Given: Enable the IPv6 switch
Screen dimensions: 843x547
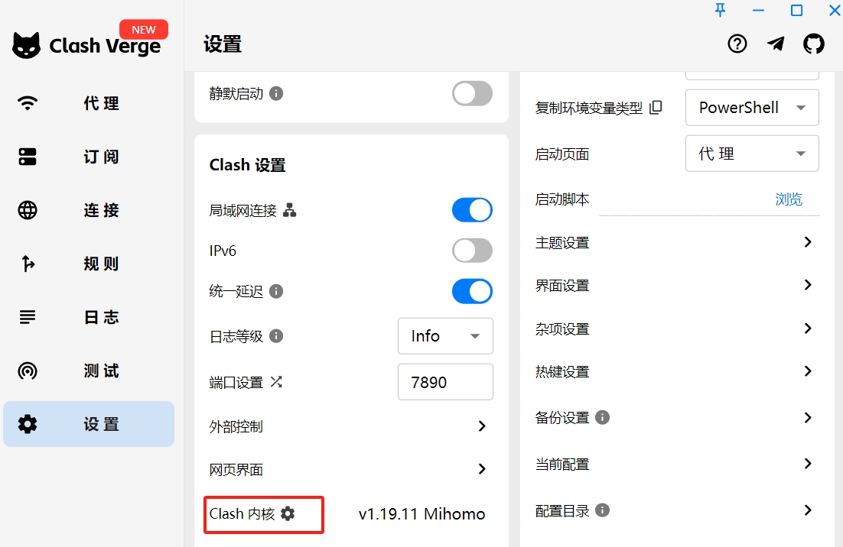Looking at the screenshot, I should [472, 250].
